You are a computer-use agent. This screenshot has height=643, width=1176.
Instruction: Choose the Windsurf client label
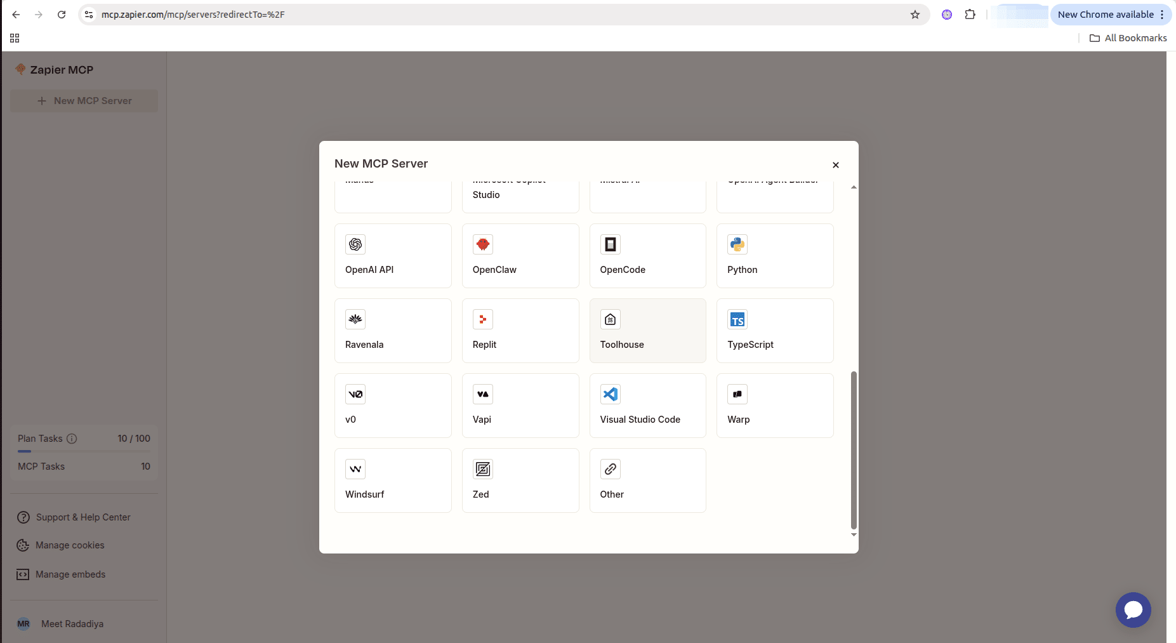pos(365,494)
